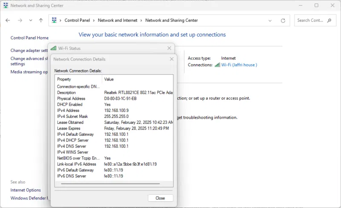This screenshot has width=341, height=208.
Task: Click the up-one-level arrow icon
Action: (41, 20)
